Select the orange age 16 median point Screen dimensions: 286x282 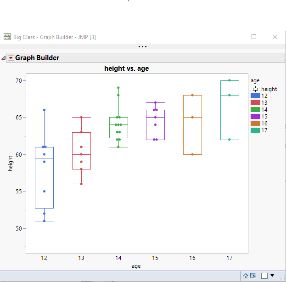192,117
